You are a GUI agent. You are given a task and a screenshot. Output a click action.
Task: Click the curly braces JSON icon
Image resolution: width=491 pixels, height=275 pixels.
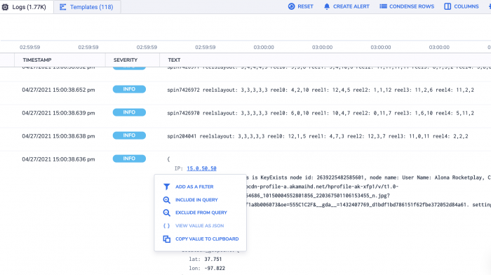tap(167, 225)
